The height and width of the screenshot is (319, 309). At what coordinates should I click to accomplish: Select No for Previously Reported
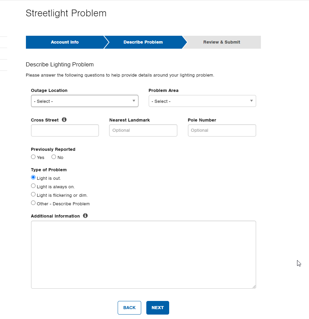[x=54, y=157]
